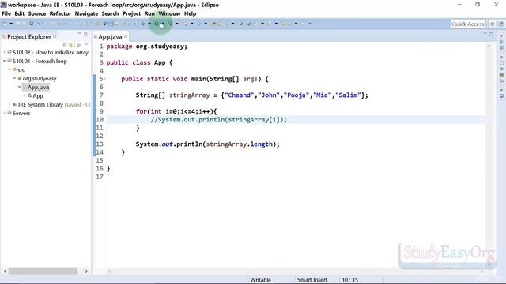
Task: Click the Debug bug icon in toolbar
Action: point(143,24)
